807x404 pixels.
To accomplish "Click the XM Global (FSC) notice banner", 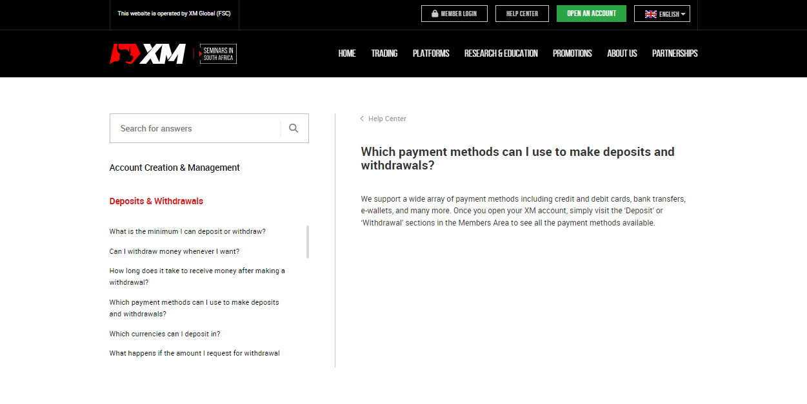I will point(174,13).
